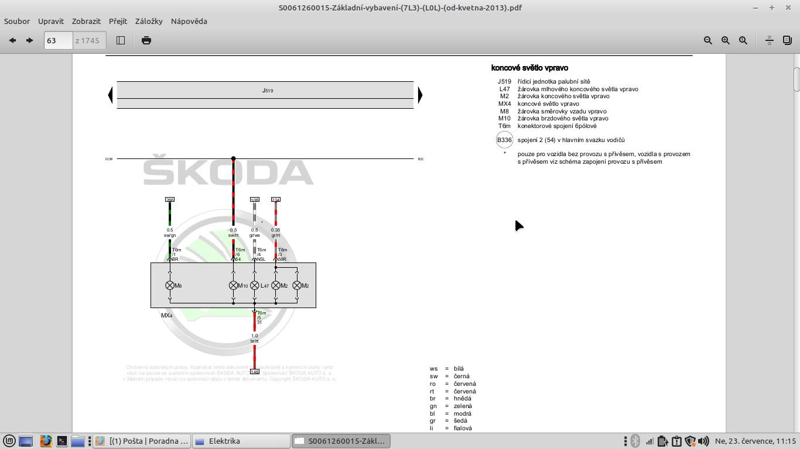The width and height of the screenshot is (800, 449).
Task: Open the Linux Mint start menu
Action: point(9,441)
